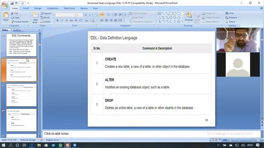
Task: Open Shape Effects dropdown
Action: tap(212, 22)
